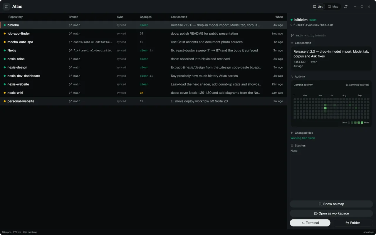Click the 1M changes badge for nexis-wiki

142,93
